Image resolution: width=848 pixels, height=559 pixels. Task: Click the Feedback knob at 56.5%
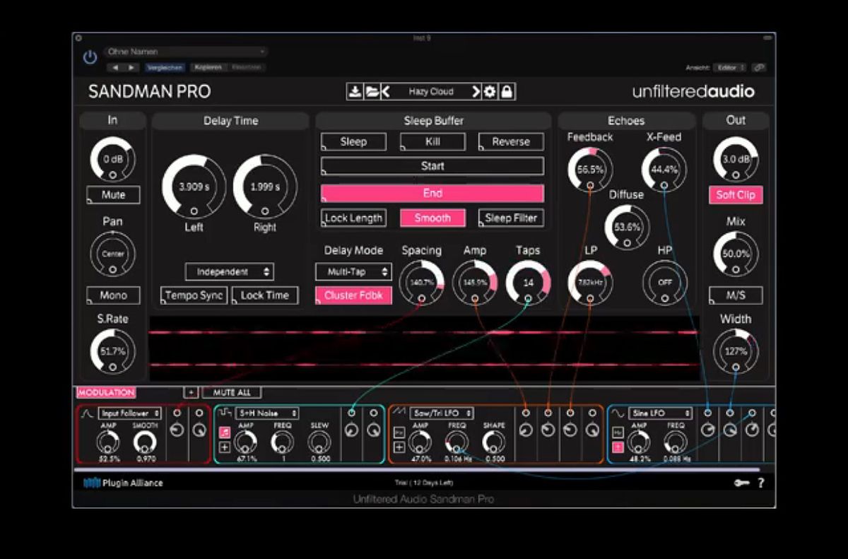tap(590, 170)
